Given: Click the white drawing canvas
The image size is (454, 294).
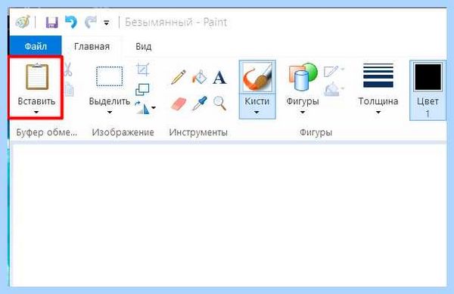Looking at the screenshot, I should coord(229,215).
